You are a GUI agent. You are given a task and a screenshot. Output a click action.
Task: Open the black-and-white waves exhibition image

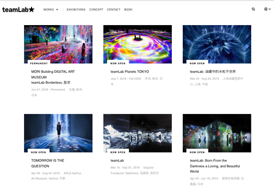click(138, 133)
